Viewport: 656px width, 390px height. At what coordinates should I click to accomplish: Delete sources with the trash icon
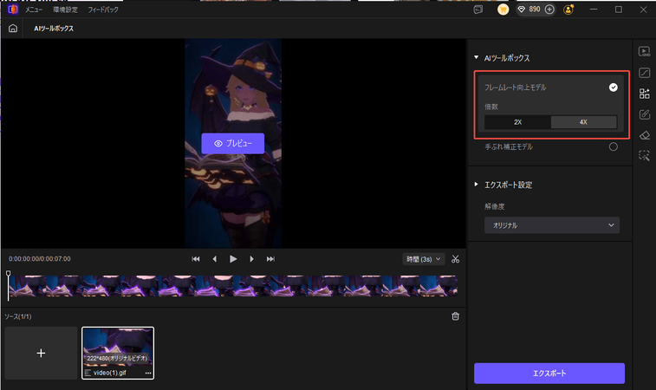pos(456,316)
